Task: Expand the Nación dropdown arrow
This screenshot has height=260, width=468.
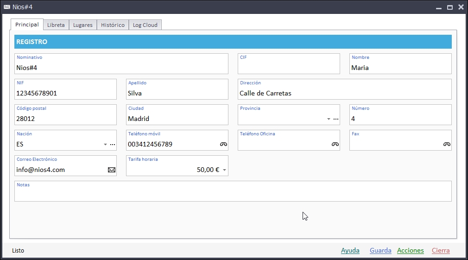Action: pyautogui.click(x=105, y=145)
